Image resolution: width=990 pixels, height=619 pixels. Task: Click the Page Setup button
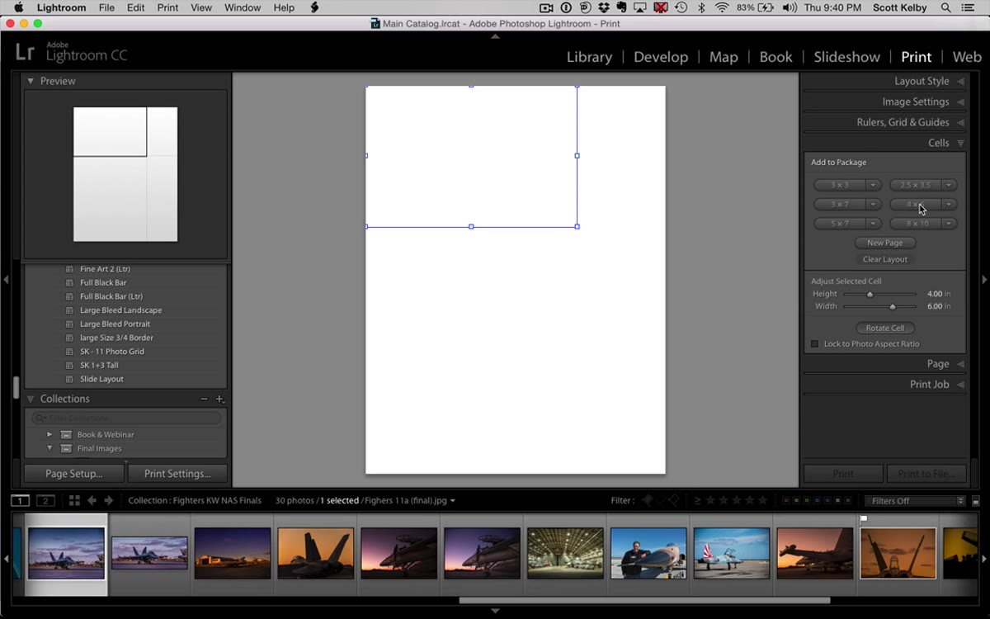coord(74,474)
